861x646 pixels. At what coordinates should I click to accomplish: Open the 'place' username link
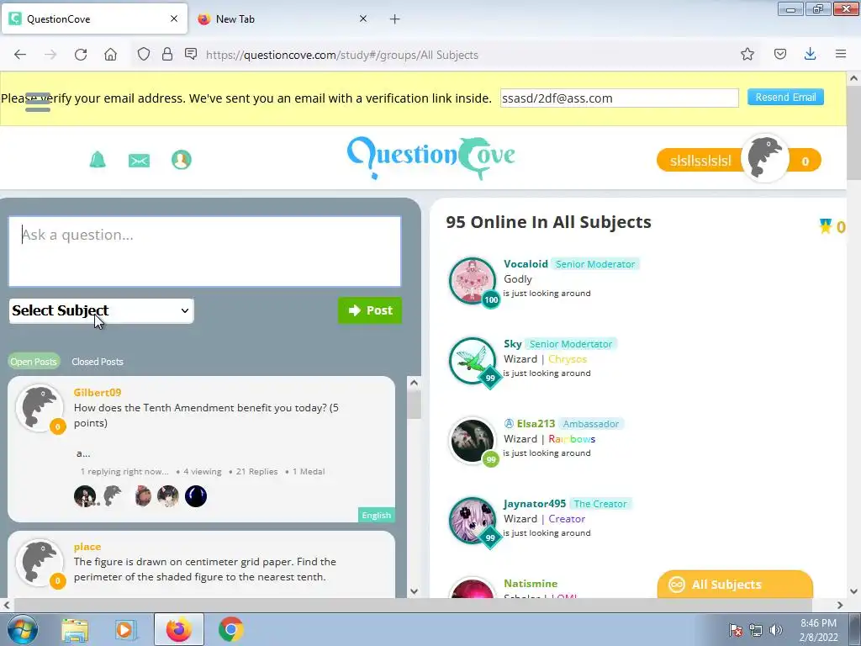(87, 547)
